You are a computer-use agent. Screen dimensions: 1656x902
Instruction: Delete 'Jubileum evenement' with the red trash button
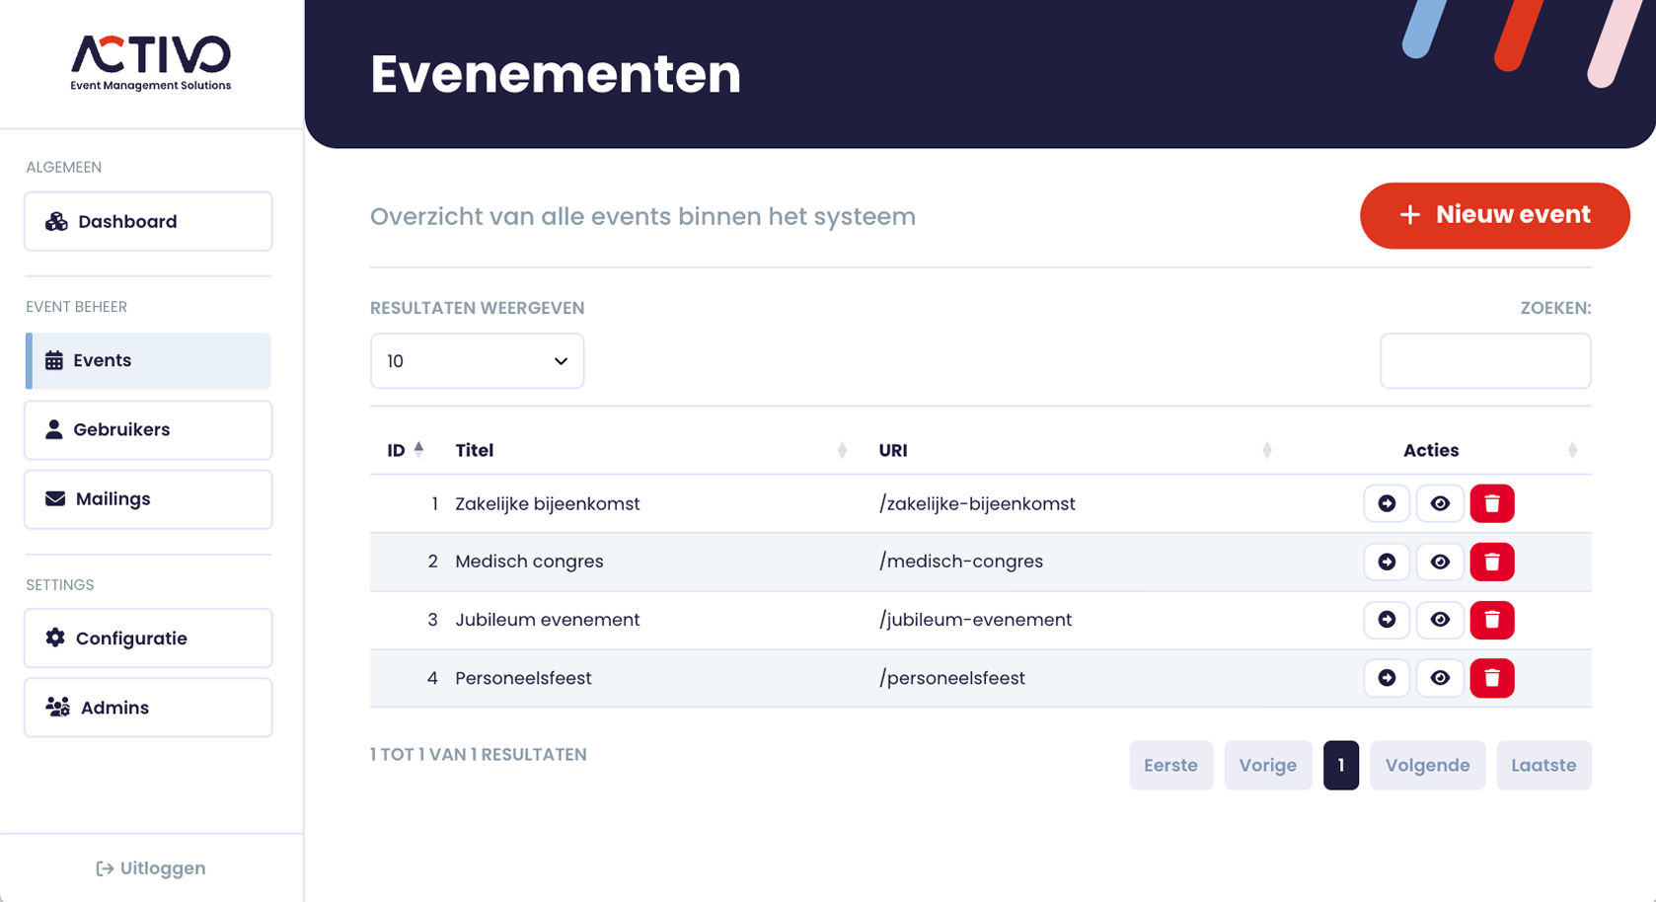(1492, 620)
